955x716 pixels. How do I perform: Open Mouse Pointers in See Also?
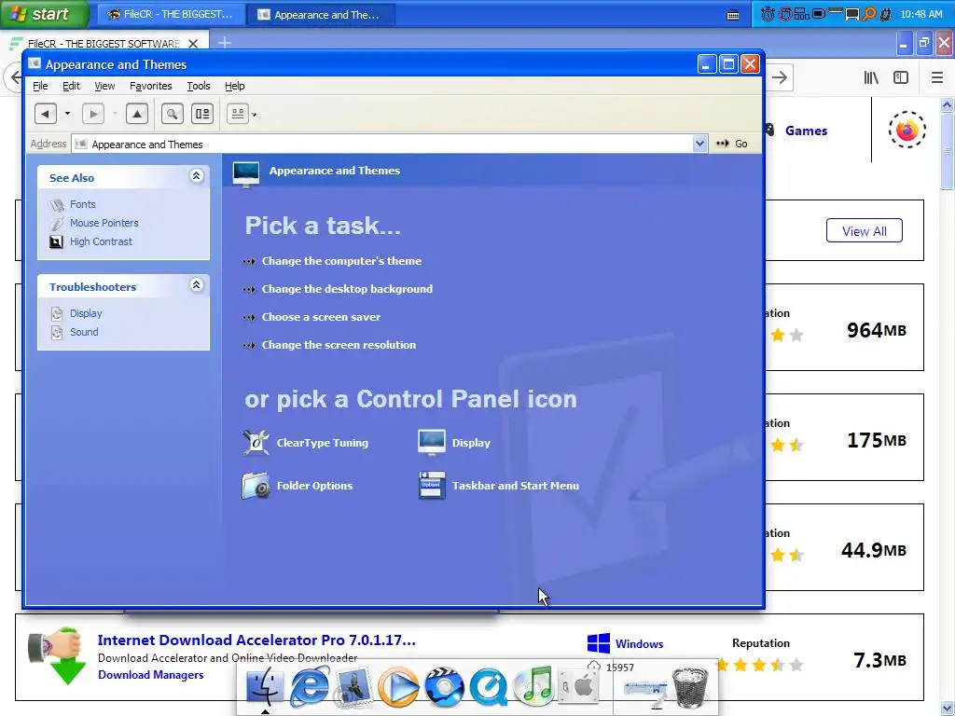[x=104, y=223]
